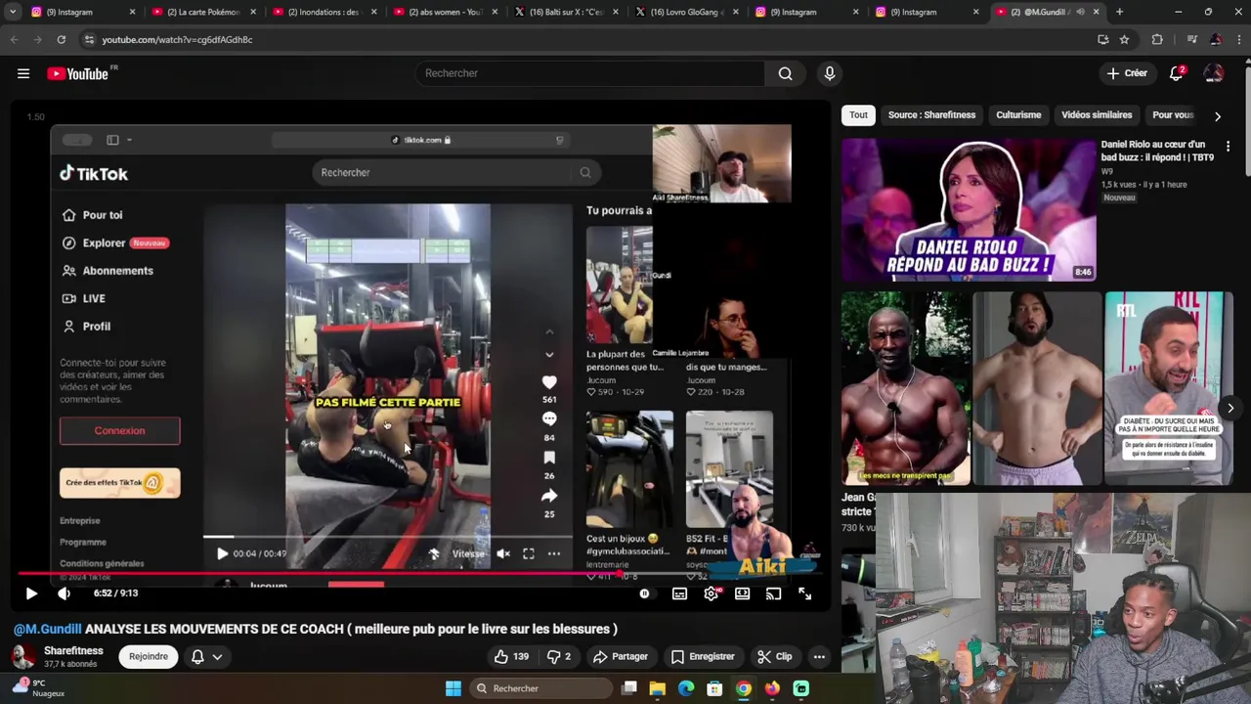Open Daniel Riolo bad buzz thumbnail

[969, 209]
